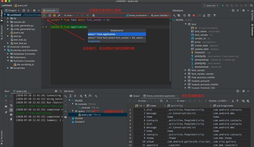This screenshot has width=254, height=147.
Task: Collapse MySQL node in Services tree
Action: click(x=70, y=101)
